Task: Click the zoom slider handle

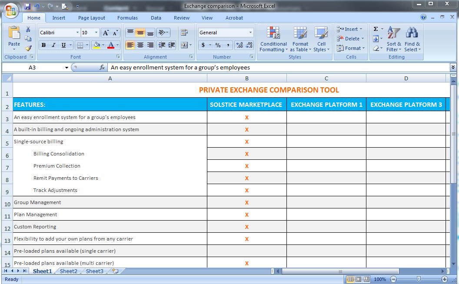Action: click(419, 279)
